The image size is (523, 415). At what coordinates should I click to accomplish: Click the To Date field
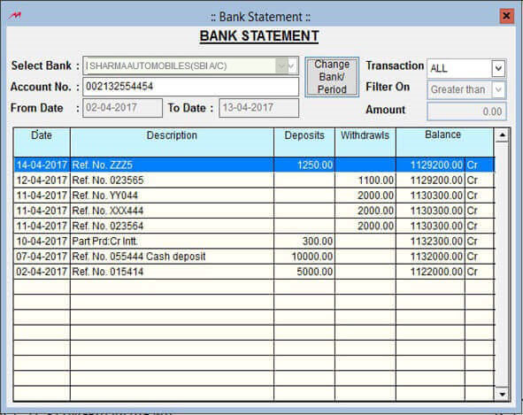[x=258, y=108]
